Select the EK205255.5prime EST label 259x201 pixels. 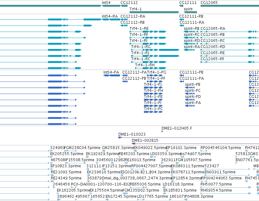(x=67, y=154)
